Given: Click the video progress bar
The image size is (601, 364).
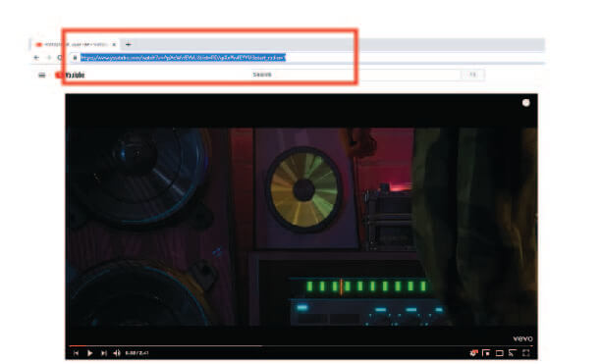Looking at the screenshot, I should pos(300,346).
